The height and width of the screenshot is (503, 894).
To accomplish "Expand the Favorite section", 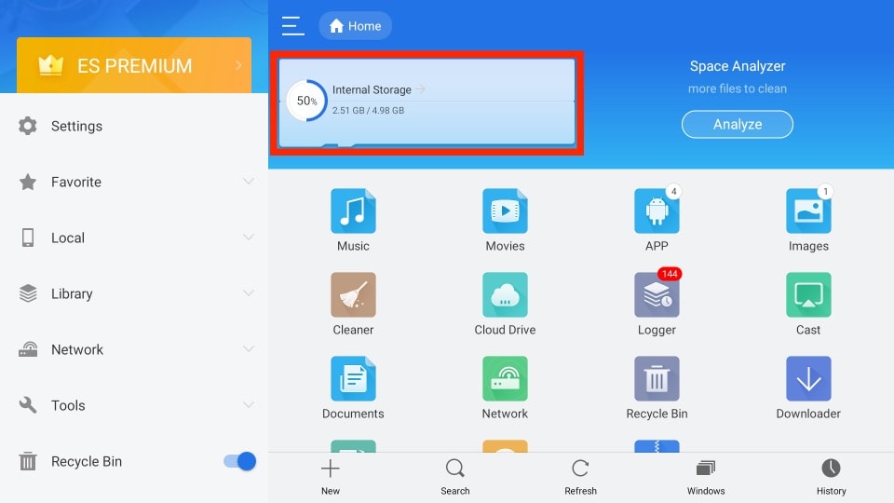I will 248,182.
